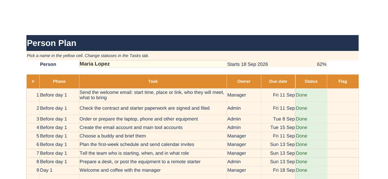Click row number 7 cell
Image resolution: width=388 pixels, height=179 pixels.
coord(33,153)
